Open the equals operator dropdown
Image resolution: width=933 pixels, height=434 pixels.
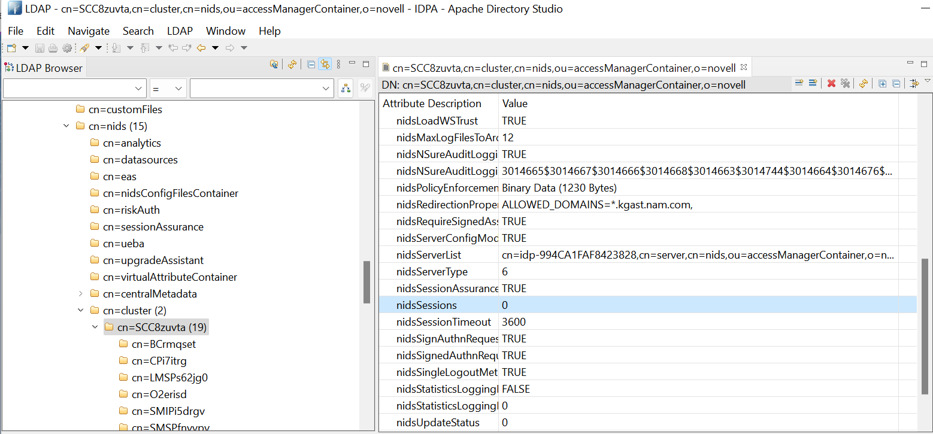pos(178,89)
